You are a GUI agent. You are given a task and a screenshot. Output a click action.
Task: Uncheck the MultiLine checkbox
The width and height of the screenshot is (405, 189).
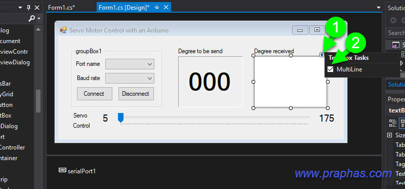331,69
